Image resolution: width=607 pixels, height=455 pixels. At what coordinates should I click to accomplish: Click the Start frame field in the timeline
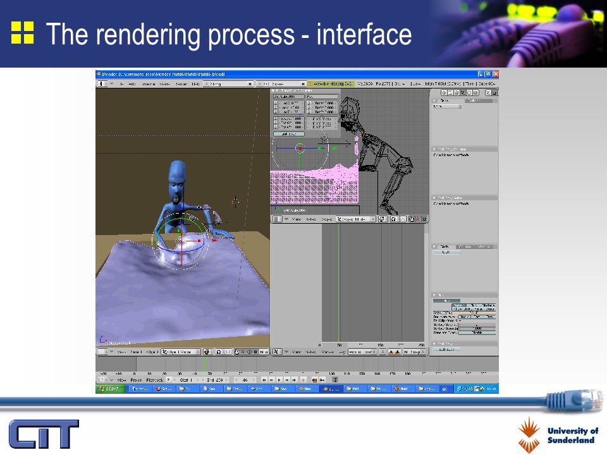(x=187, y=380)
